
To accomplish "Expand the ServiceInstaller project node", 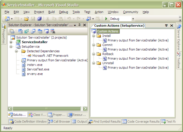I will (x=11, y=42).
